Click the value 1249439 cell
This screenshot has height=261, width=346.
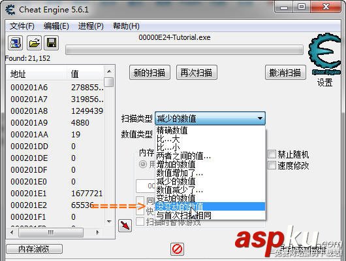click(87, 111)
